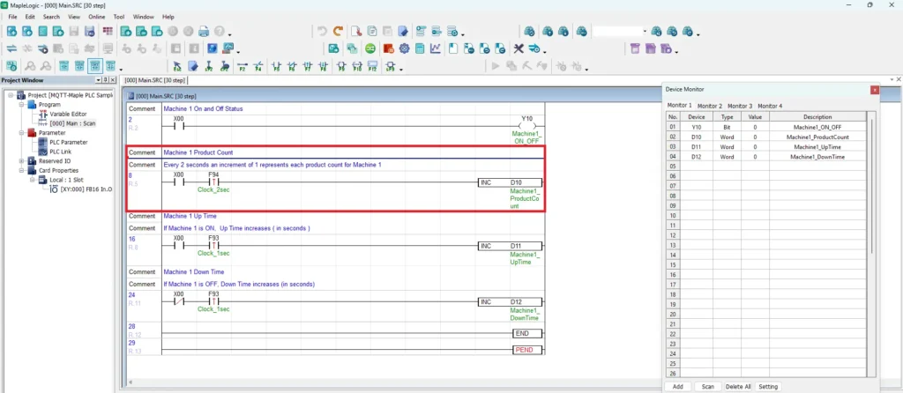Click the Undo arrow in the toolbar
This screenshot has width=903, height=393.
click(x=323, y=32)
